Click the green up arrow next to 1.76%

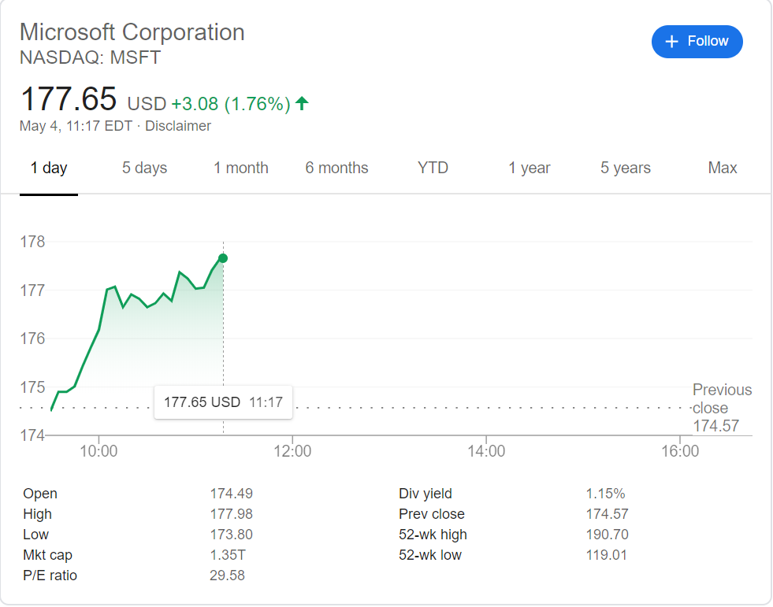point(302,103)
